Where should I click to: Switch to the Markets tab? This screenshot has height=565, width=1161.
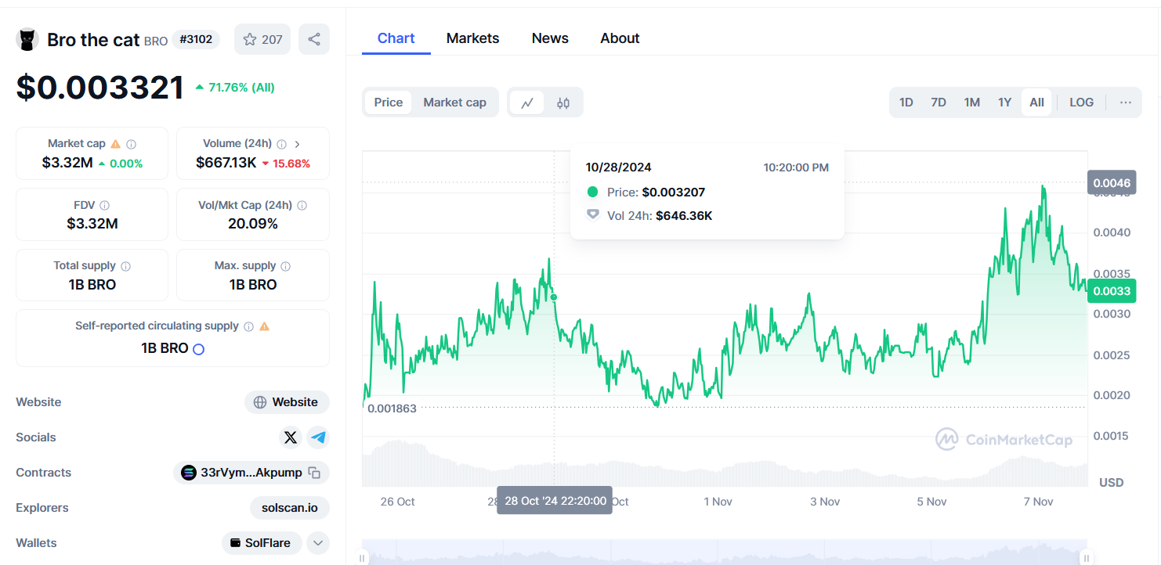[473, 38]
